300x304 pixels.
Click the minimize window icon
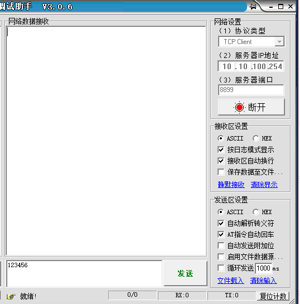[x=271, y=7]
